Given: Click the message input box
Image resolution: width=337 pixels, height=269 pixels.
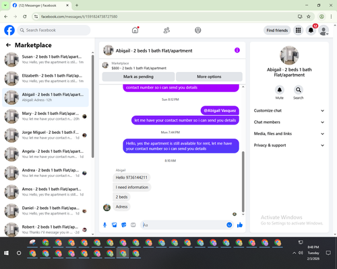Looking at the screenshot, I should click(x=183, y=225).
